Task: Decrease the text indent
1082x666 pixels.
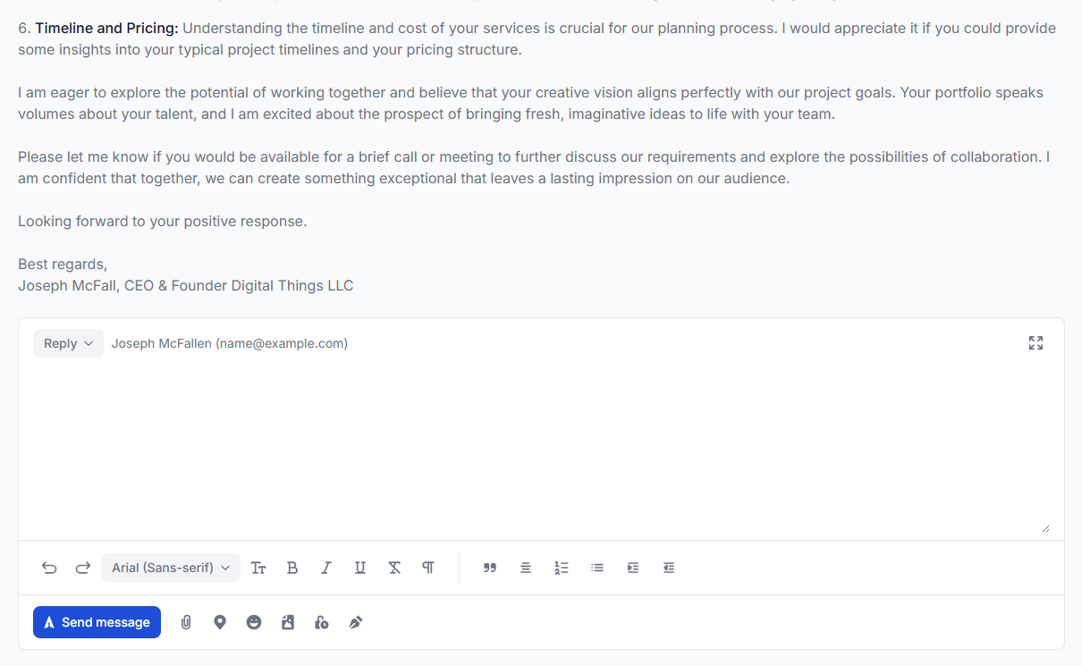Action: click(x=669, y=568)
